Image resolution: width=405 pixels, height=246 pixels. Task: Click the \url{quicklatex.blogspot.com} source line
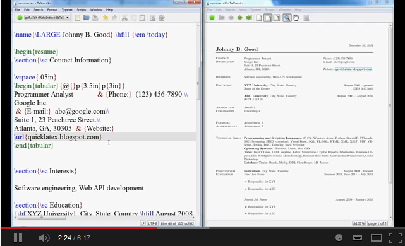pyautogui.click(x=58, y=137)
